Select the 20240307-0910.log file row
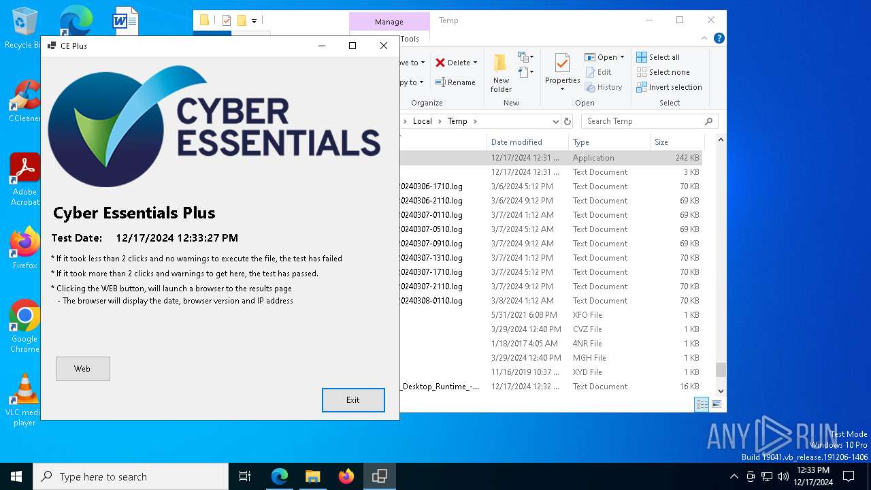The width and height of the screenshot is (871, 490). 550,244
